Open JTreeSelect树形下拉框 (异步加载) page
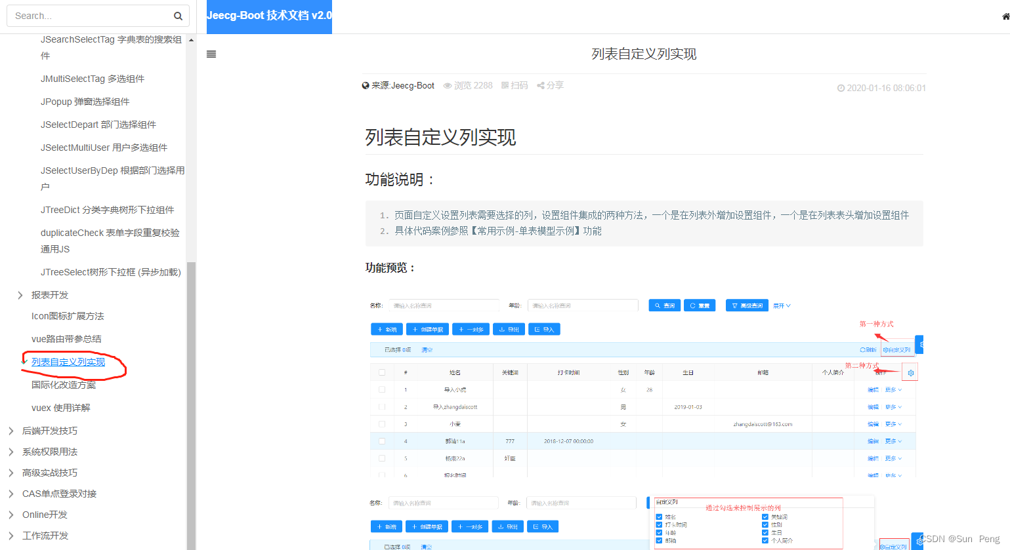The width and height of the screenshot is (1010, 550). 111,272
